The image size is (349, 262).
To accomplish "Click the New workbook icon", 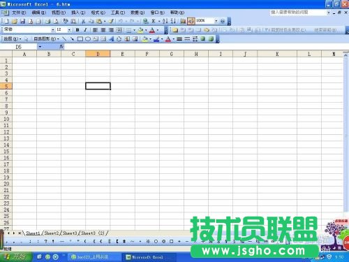I will (6, 21).
